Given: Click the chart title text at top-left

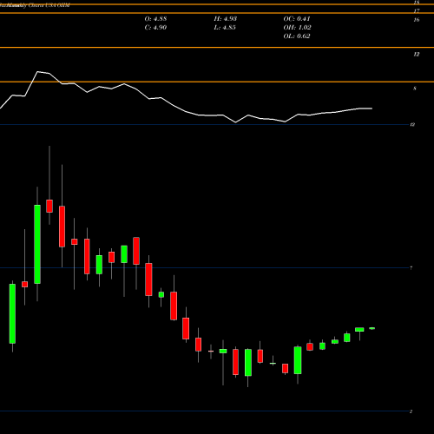Looking at the screenshot, I should point(35,5).
